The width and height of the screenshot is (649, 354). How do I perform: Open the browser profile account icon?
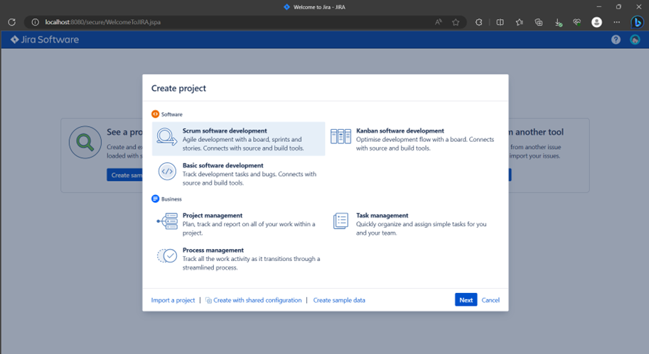pos(596,22)
